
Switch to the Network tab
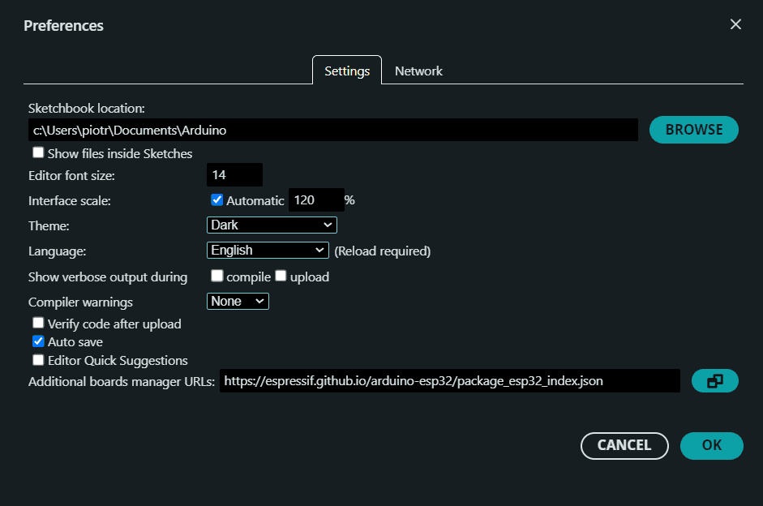[x=418, y=71]
